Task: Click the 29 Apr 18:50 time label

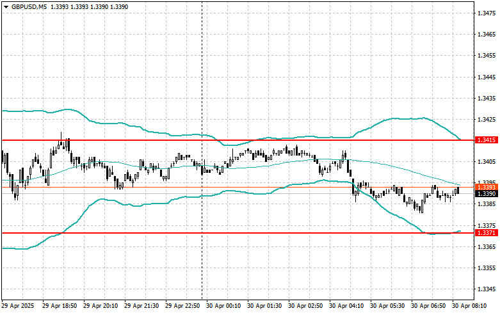Action: 60,306
